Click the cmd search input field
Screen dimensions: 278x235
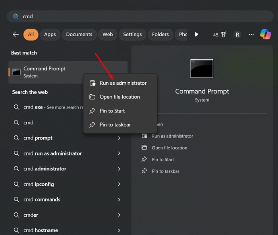tap(140, 16)
